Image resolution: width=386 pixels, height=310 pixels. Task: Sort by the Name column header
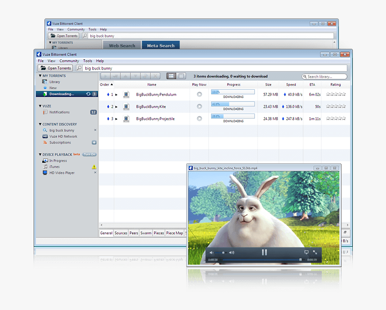point(152,85)
